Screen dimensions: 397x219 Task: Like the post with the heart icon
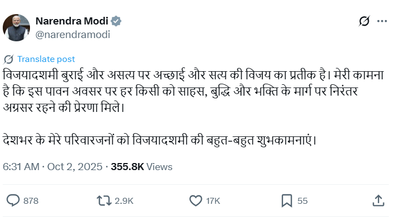tap(195, 201)
